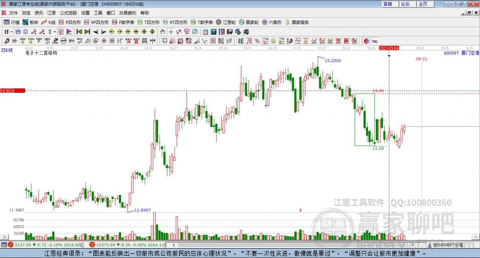Expand the candlestick style dropdown arrow
Screen dimensions: 480x258
click(54, 32)
